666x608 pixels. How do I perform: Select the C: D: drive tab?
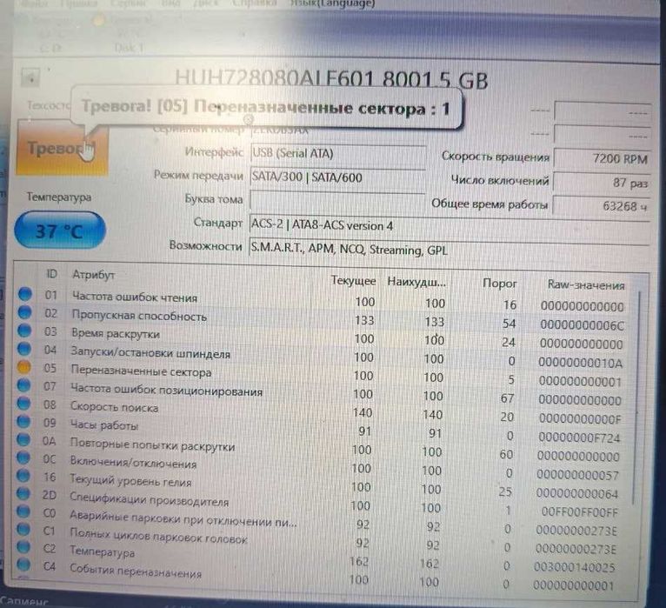coord(50,48)
